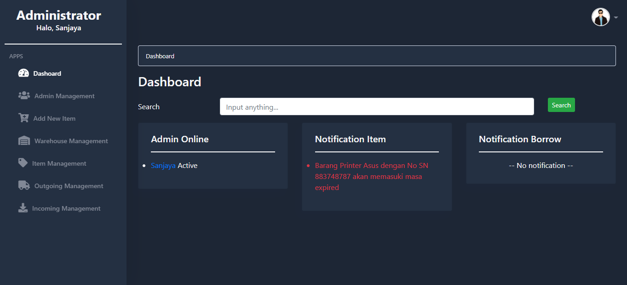Expand the profile dropdown caret
Viewport: 627px width, 285px height.
(616, 17)
